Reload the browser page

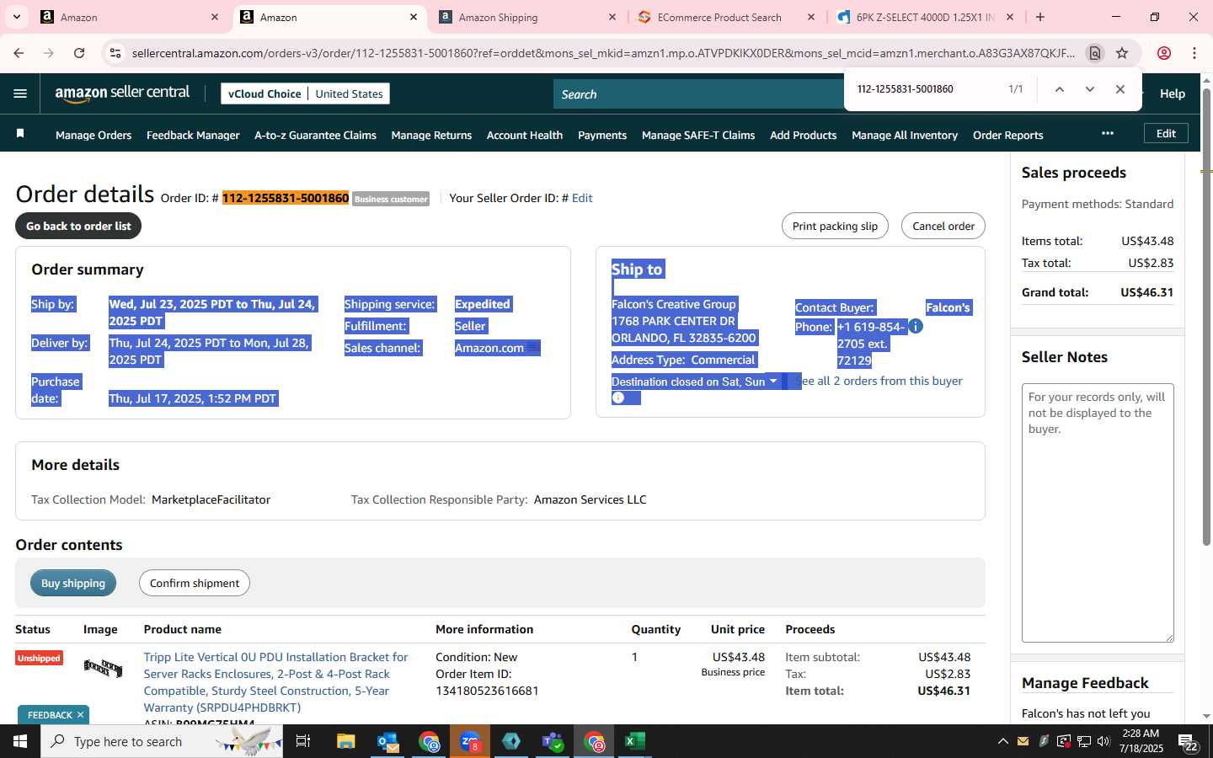click(79, 53)
